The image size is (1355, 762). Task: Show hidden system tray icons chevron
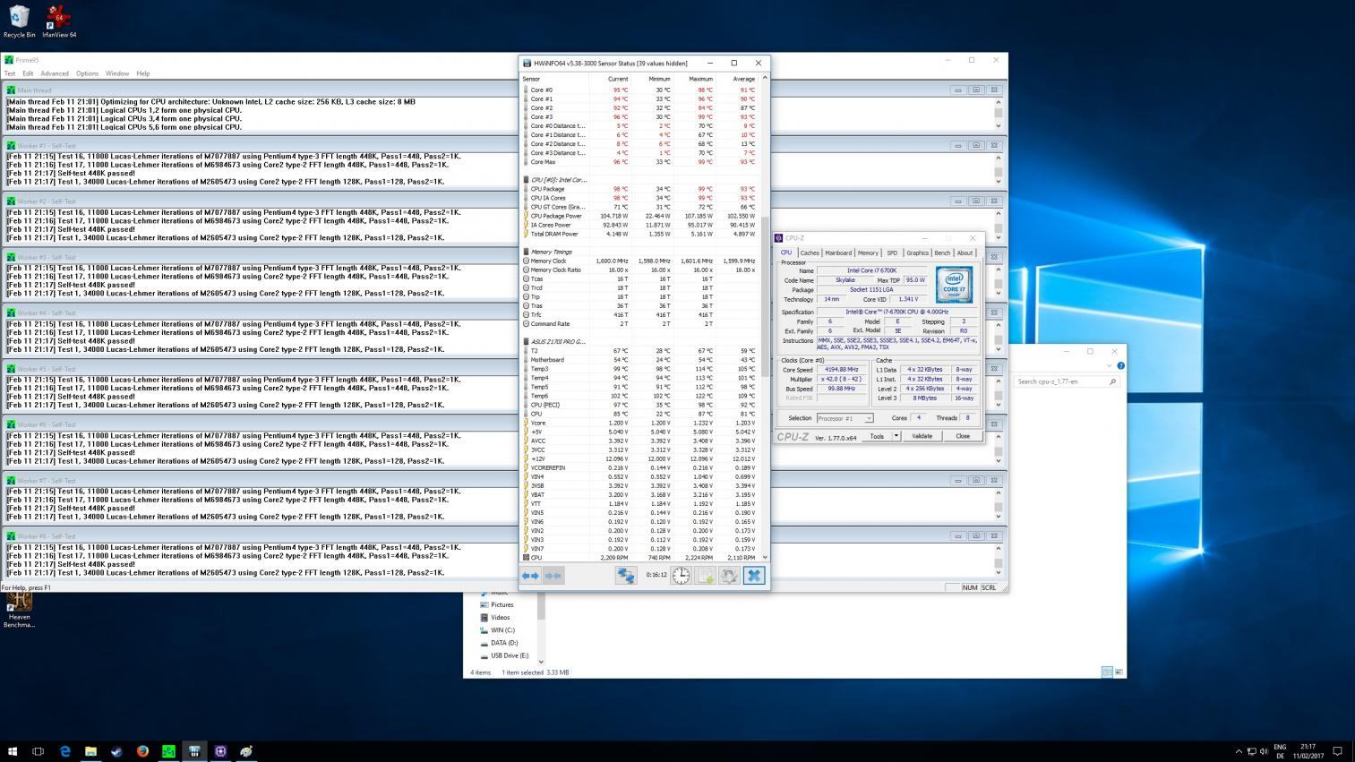[1239, 751]
